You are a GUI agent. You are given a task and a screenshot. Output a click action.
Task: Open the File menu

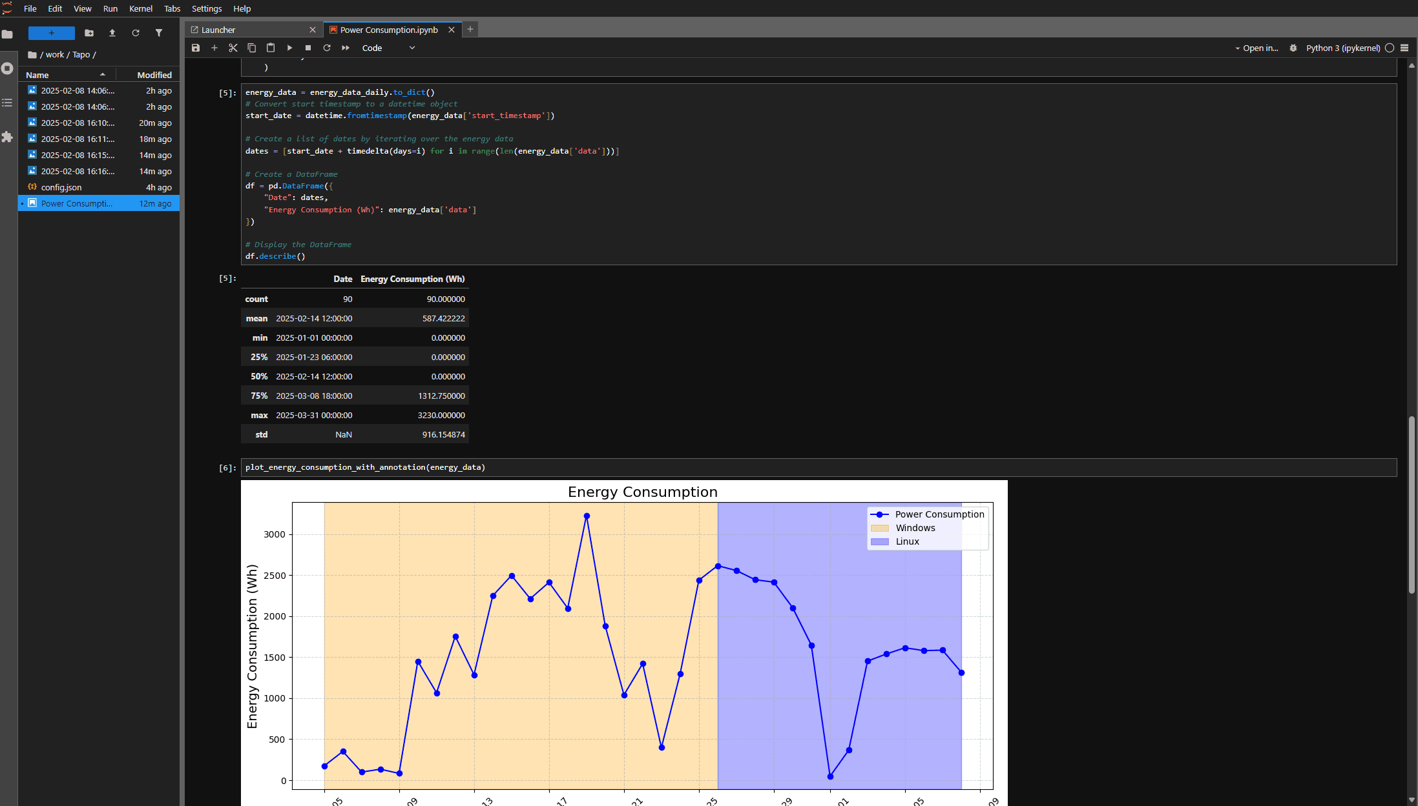pos(30,8)
